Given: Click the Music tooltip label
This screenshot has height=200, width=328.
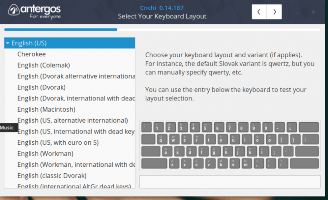Looking at the screenshot, I should pos(7,128).
